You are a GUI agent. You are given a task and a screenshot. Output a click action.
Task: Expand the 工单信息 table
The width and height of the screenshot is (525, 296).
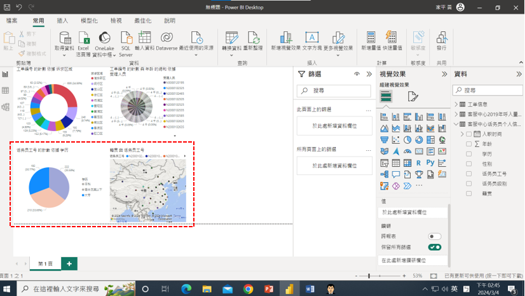click(x=456, y=104)
